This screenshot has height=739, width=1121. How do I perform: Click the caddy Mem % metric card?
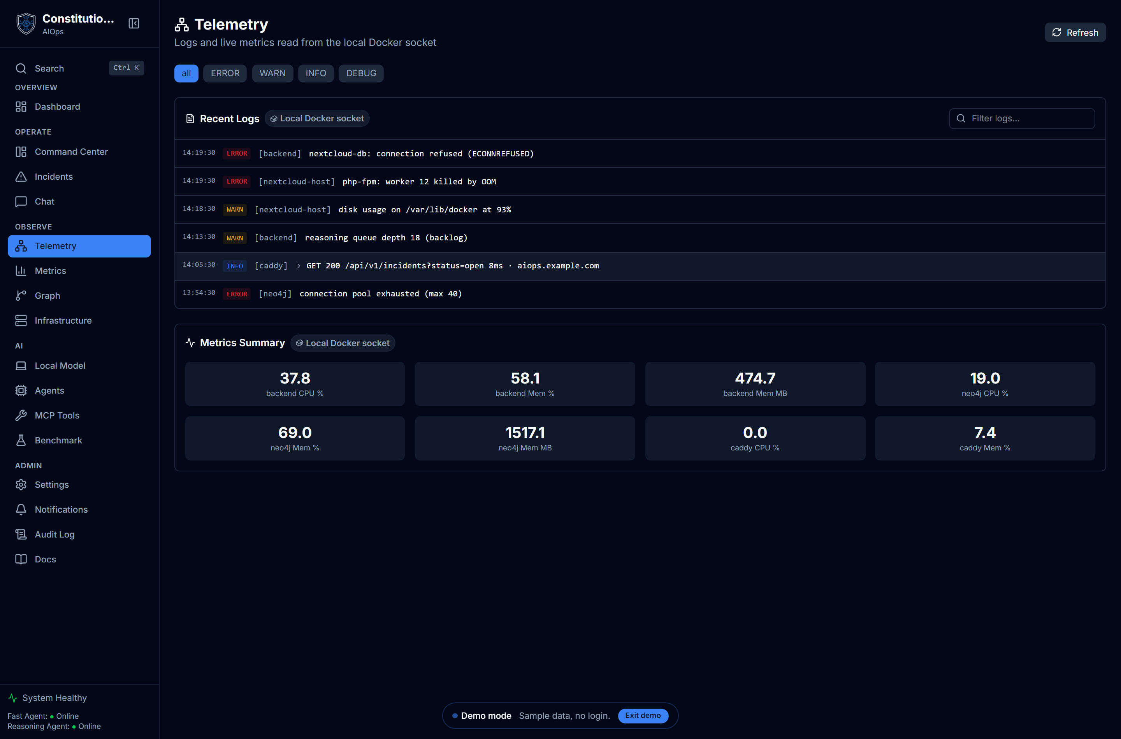(x=985, y=438)
